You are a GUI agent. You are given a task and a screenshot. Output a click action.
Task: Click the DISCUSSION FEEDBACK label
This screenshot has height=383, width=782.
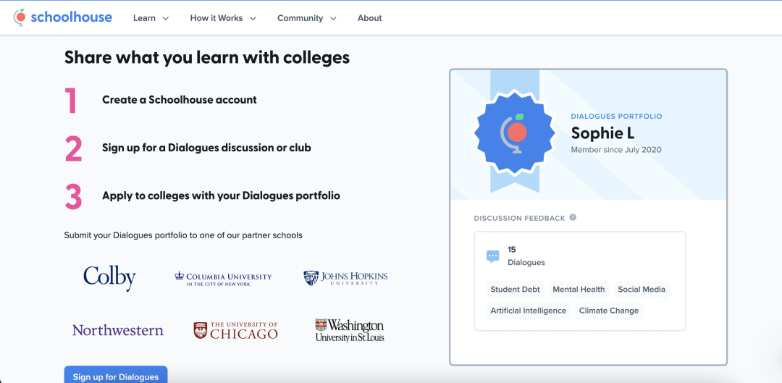tap(519, 218)
